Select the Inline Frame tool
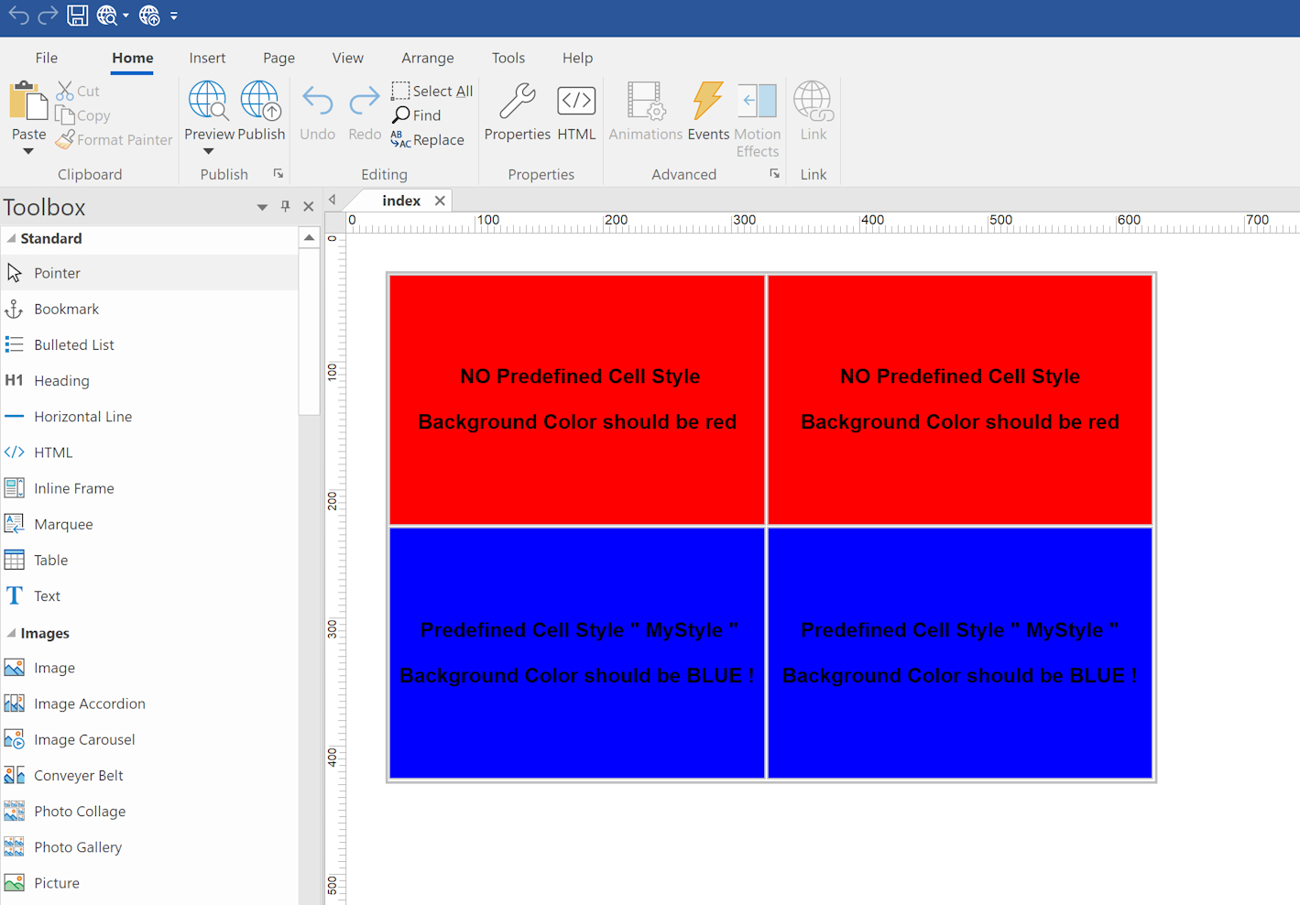This screenshot has width=1300, height=905. [149, 488]
